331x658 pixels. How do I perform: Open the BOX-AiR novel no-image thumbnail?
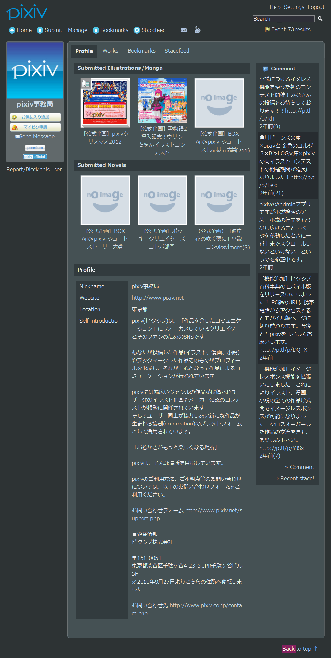pos(105,200)
